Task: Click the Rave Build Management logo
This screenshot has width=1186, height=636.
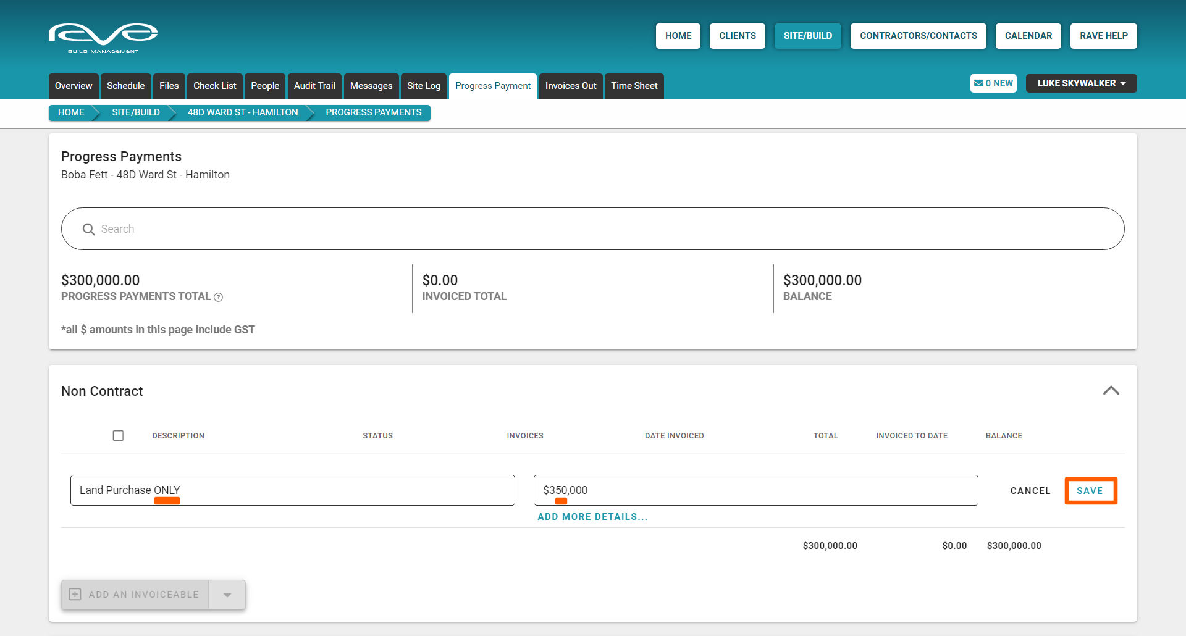Action: coord(103,37)
